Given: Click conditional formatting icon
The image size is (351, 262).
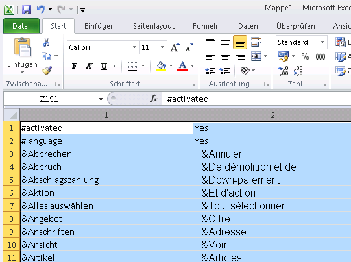Looking at the screenshot, I should (x=340, y=42).
